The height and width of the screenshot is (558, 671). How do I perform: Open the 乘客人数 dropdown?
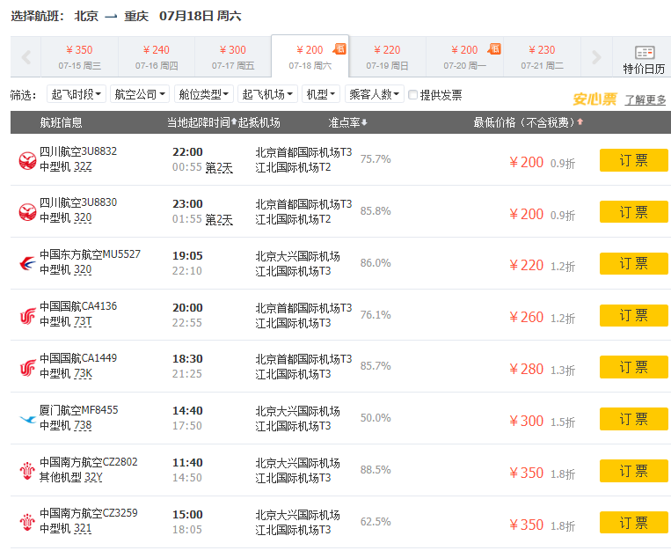pos(374,95)
